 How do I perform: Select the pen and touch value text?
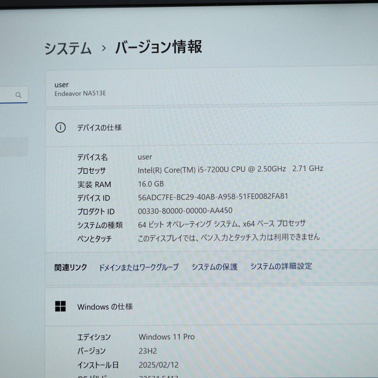click(229, 238)
